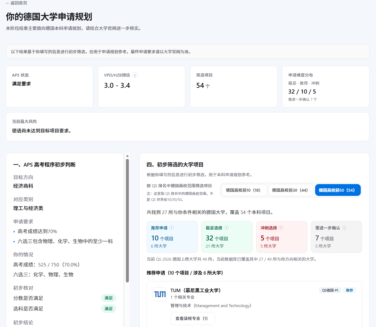Click the 理工与经济类 category text
Viewport: 376px width, 327px height.
tap(28, 208)
